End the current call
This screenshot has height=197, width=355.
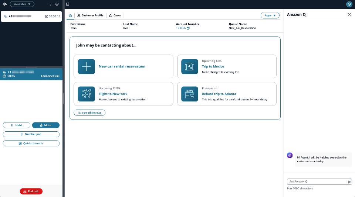point(31,191)
